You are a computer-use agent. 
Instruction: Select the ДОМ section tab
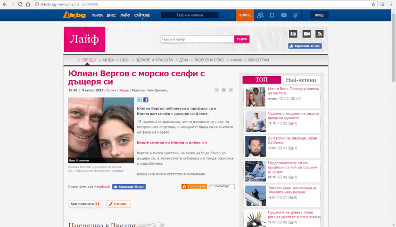tap(183, 60)
